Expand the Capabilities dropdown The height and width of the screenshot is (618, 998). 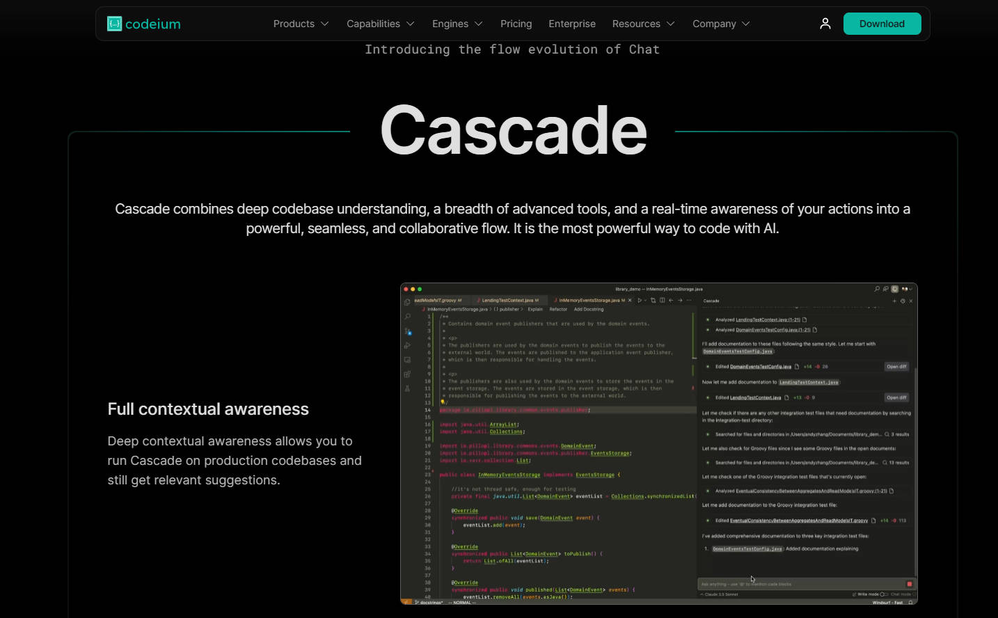coord(380,24)
